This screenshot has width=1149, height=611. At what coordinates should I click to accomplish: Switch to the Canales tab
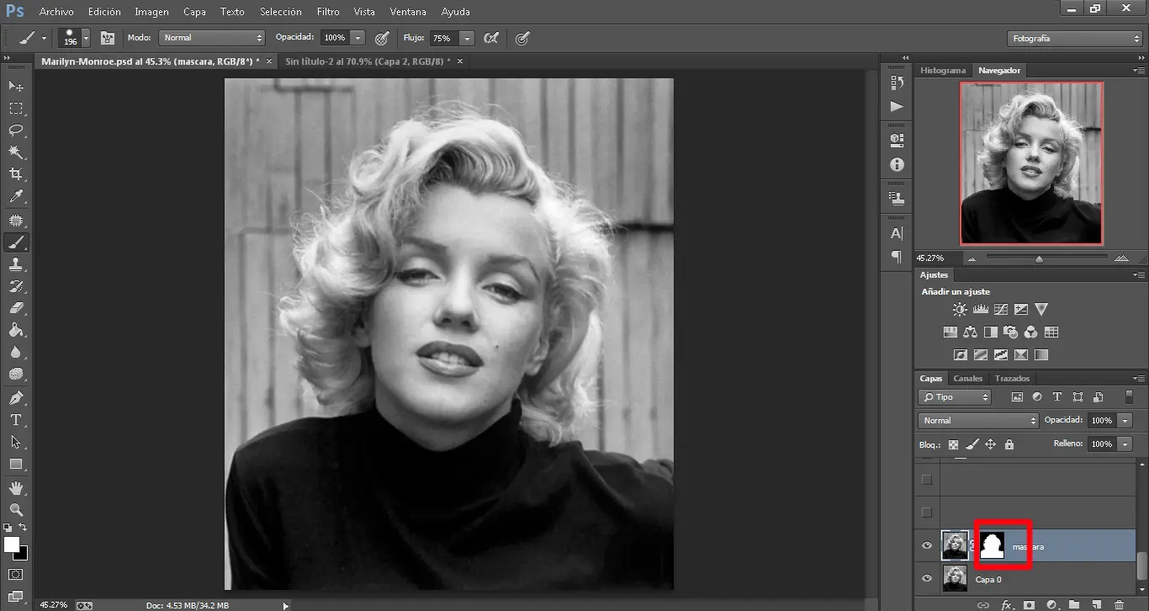coord(967,379)
